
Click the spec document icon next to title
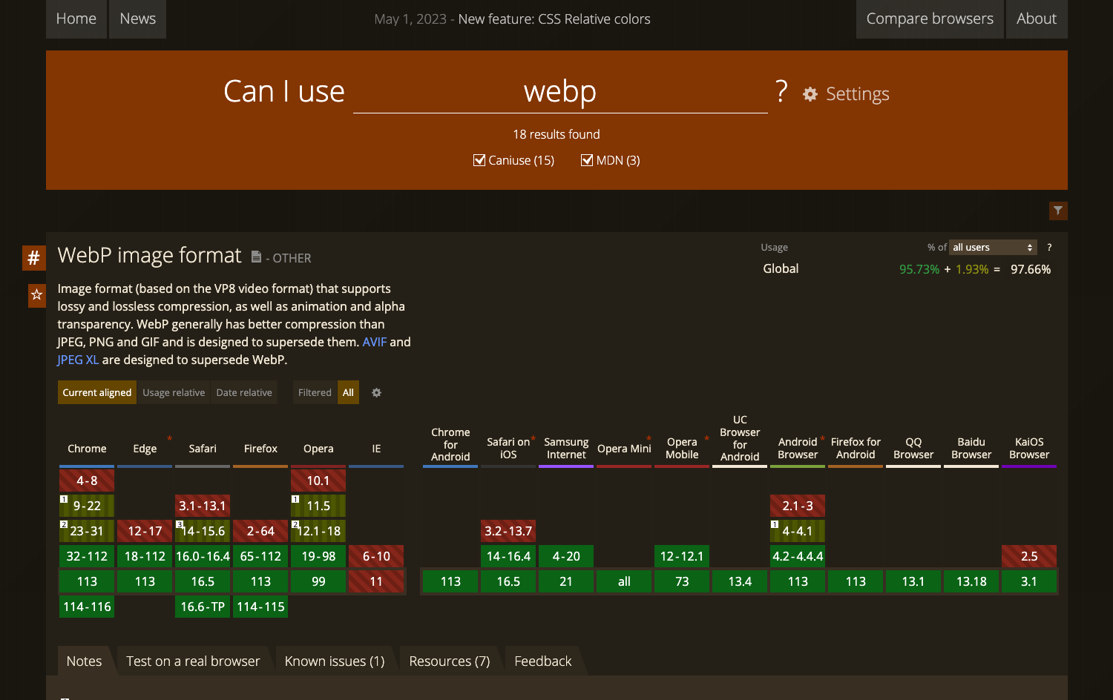256,257
